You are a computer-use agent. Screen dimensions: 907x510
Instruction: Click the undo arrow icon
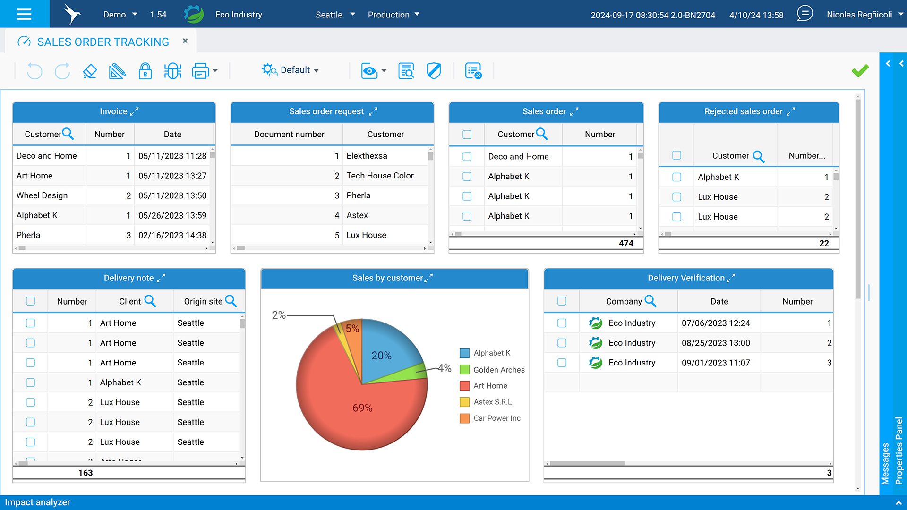click(x=34, y=71)
